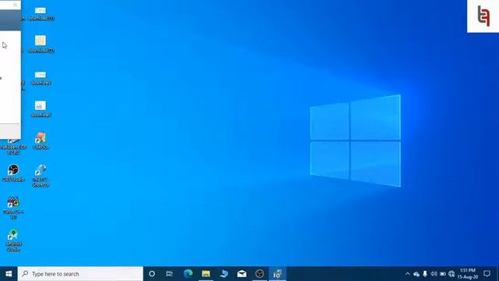Select the Turbo C++ desktop shortcut

click(x=13, y=208)
